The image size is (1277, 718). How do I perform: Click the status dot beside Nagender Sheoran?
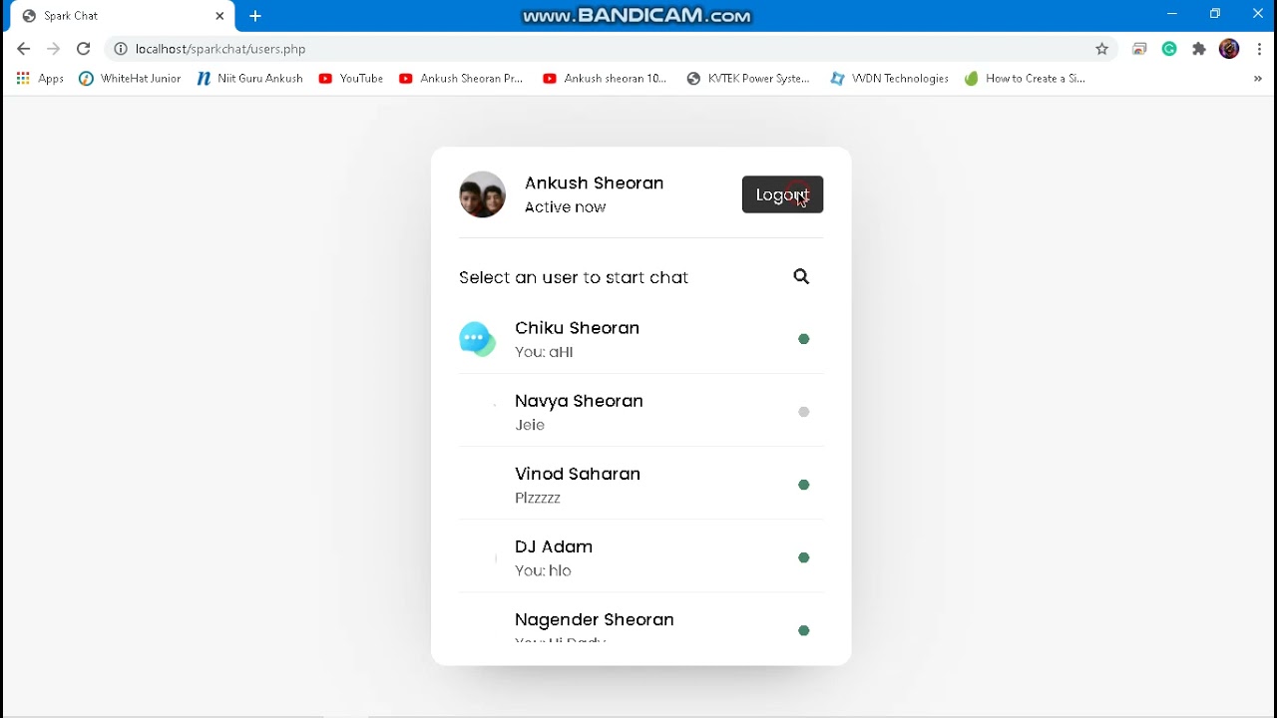tap(803, 630)
